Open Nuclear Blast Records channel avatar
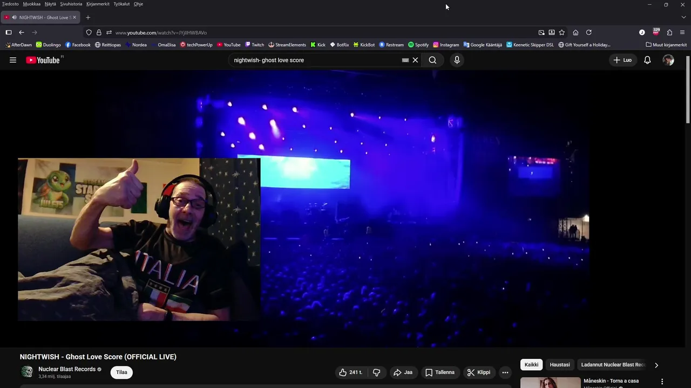 (x=26, y=372)
